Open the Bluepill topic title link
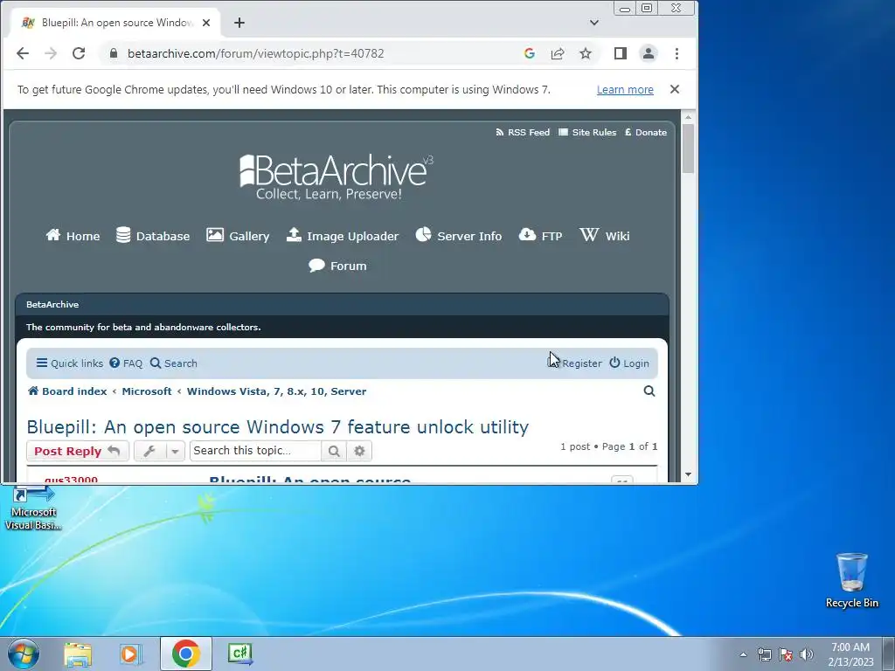Viewport: 895px width, 671px height. [x=277, y=426]
